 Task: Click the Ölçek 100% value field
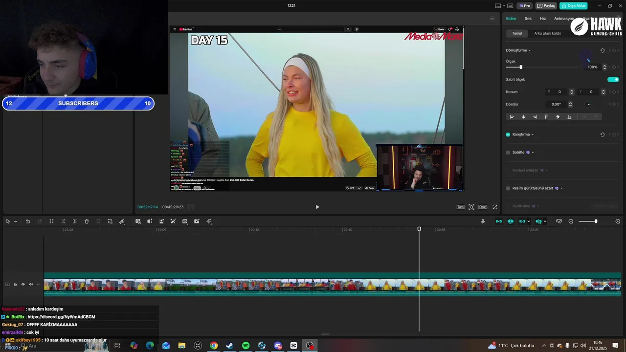click(593, 67)
